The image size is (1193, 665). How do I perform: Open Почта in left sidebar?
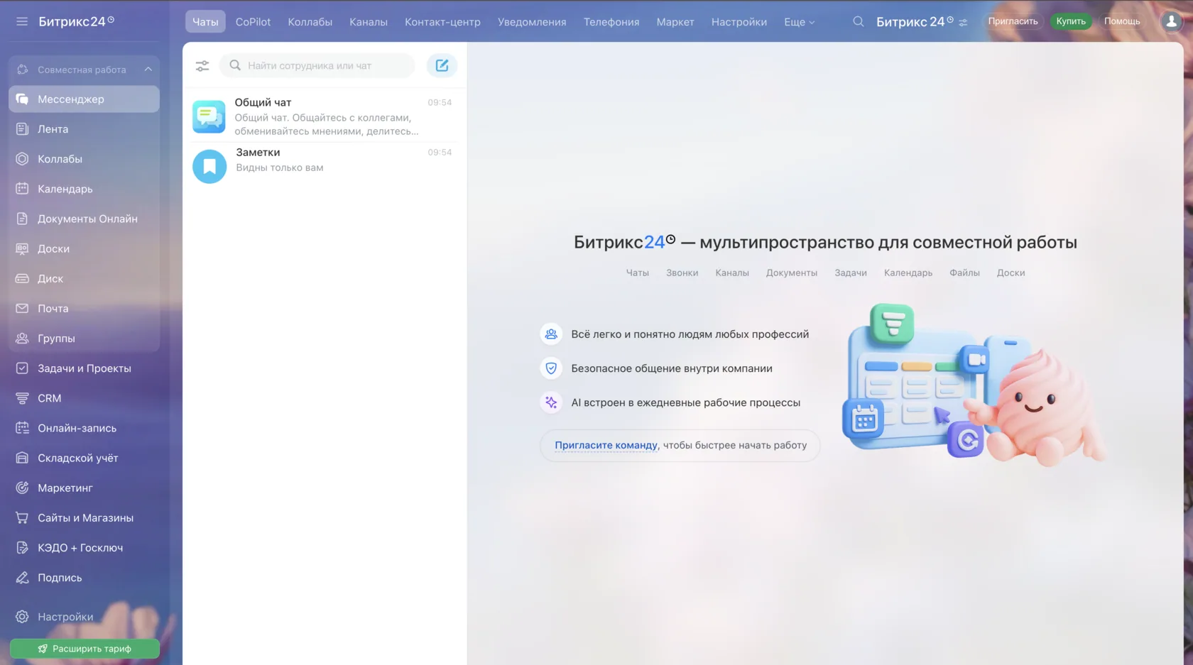click(84, 308)
